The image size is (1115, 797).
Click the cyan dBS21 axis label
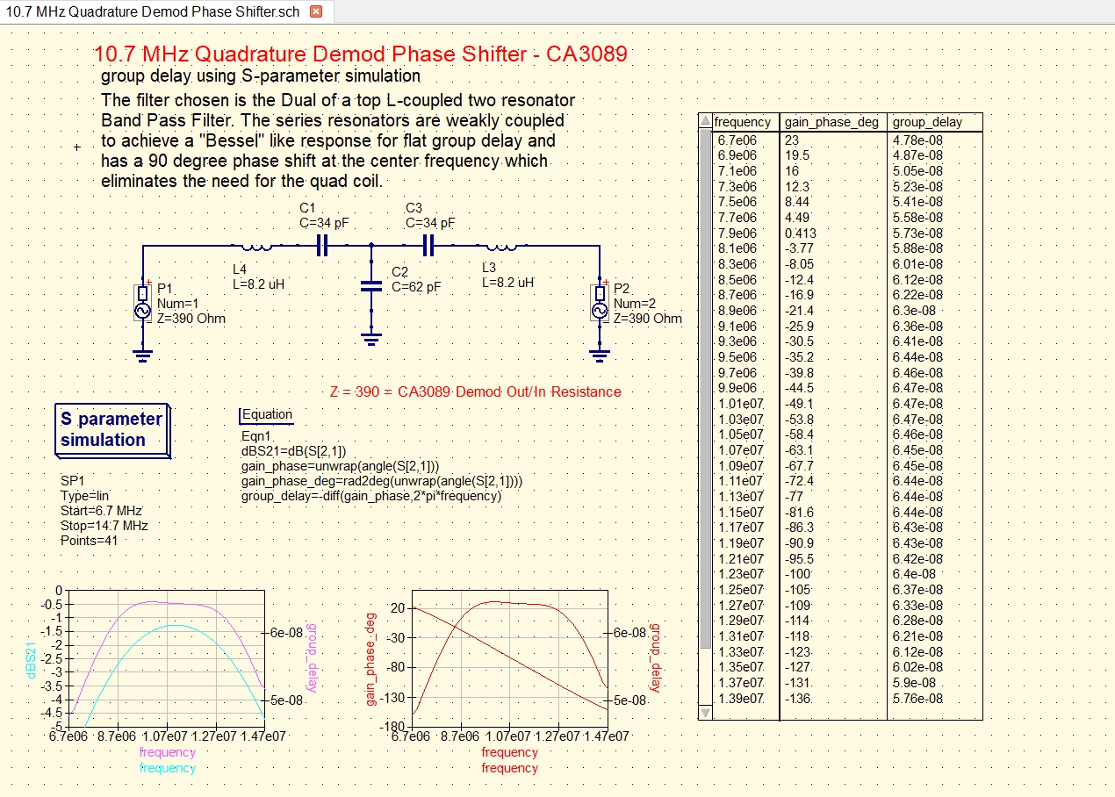click(x=32, y=659)
